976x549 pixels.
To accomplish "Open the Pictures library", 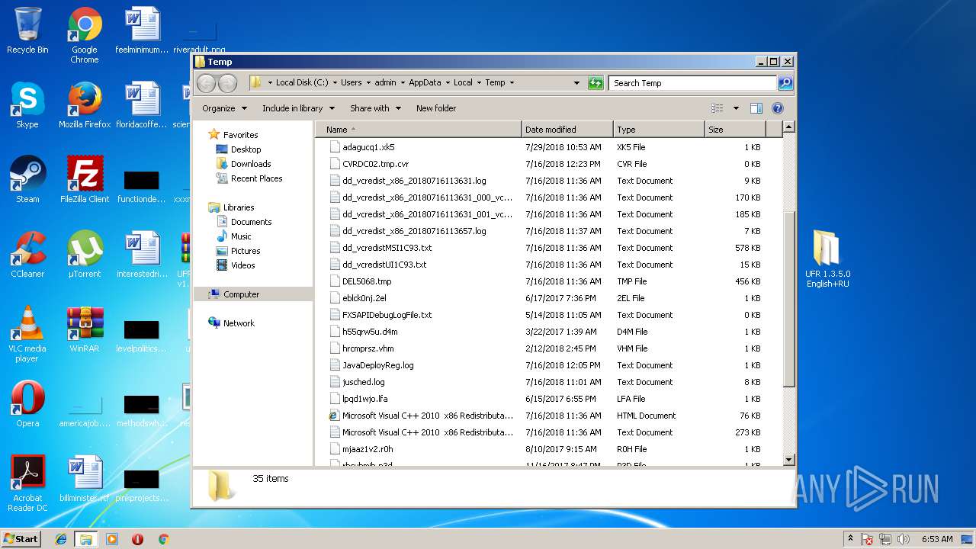I will click(246, 251).
